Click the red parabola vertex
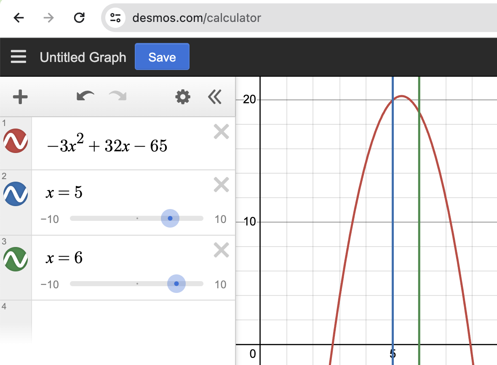 coord(401,96)
